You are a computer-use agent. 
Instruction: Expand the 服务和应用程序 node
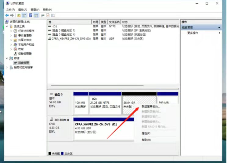[7, 67]
